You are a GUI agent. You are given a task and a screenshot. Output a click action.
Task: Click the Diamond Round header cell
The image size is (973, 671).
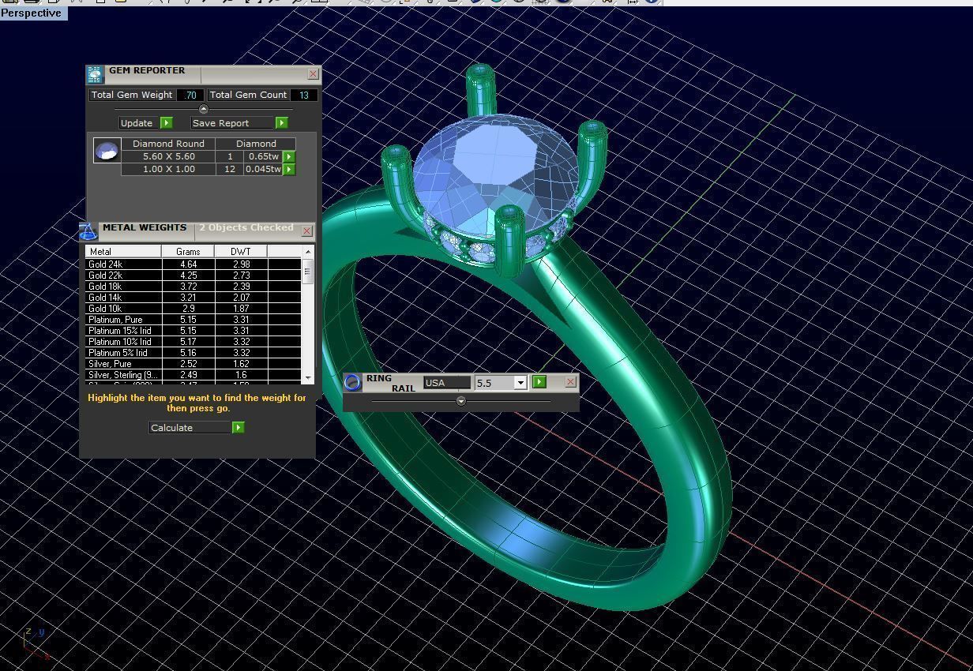[168, 144]
